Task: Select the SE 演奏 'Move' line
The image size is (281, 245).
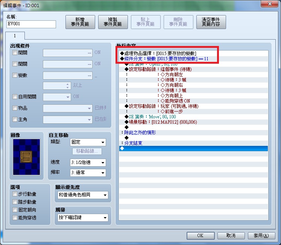Action: pyautogui.click(x=194, y=117)
